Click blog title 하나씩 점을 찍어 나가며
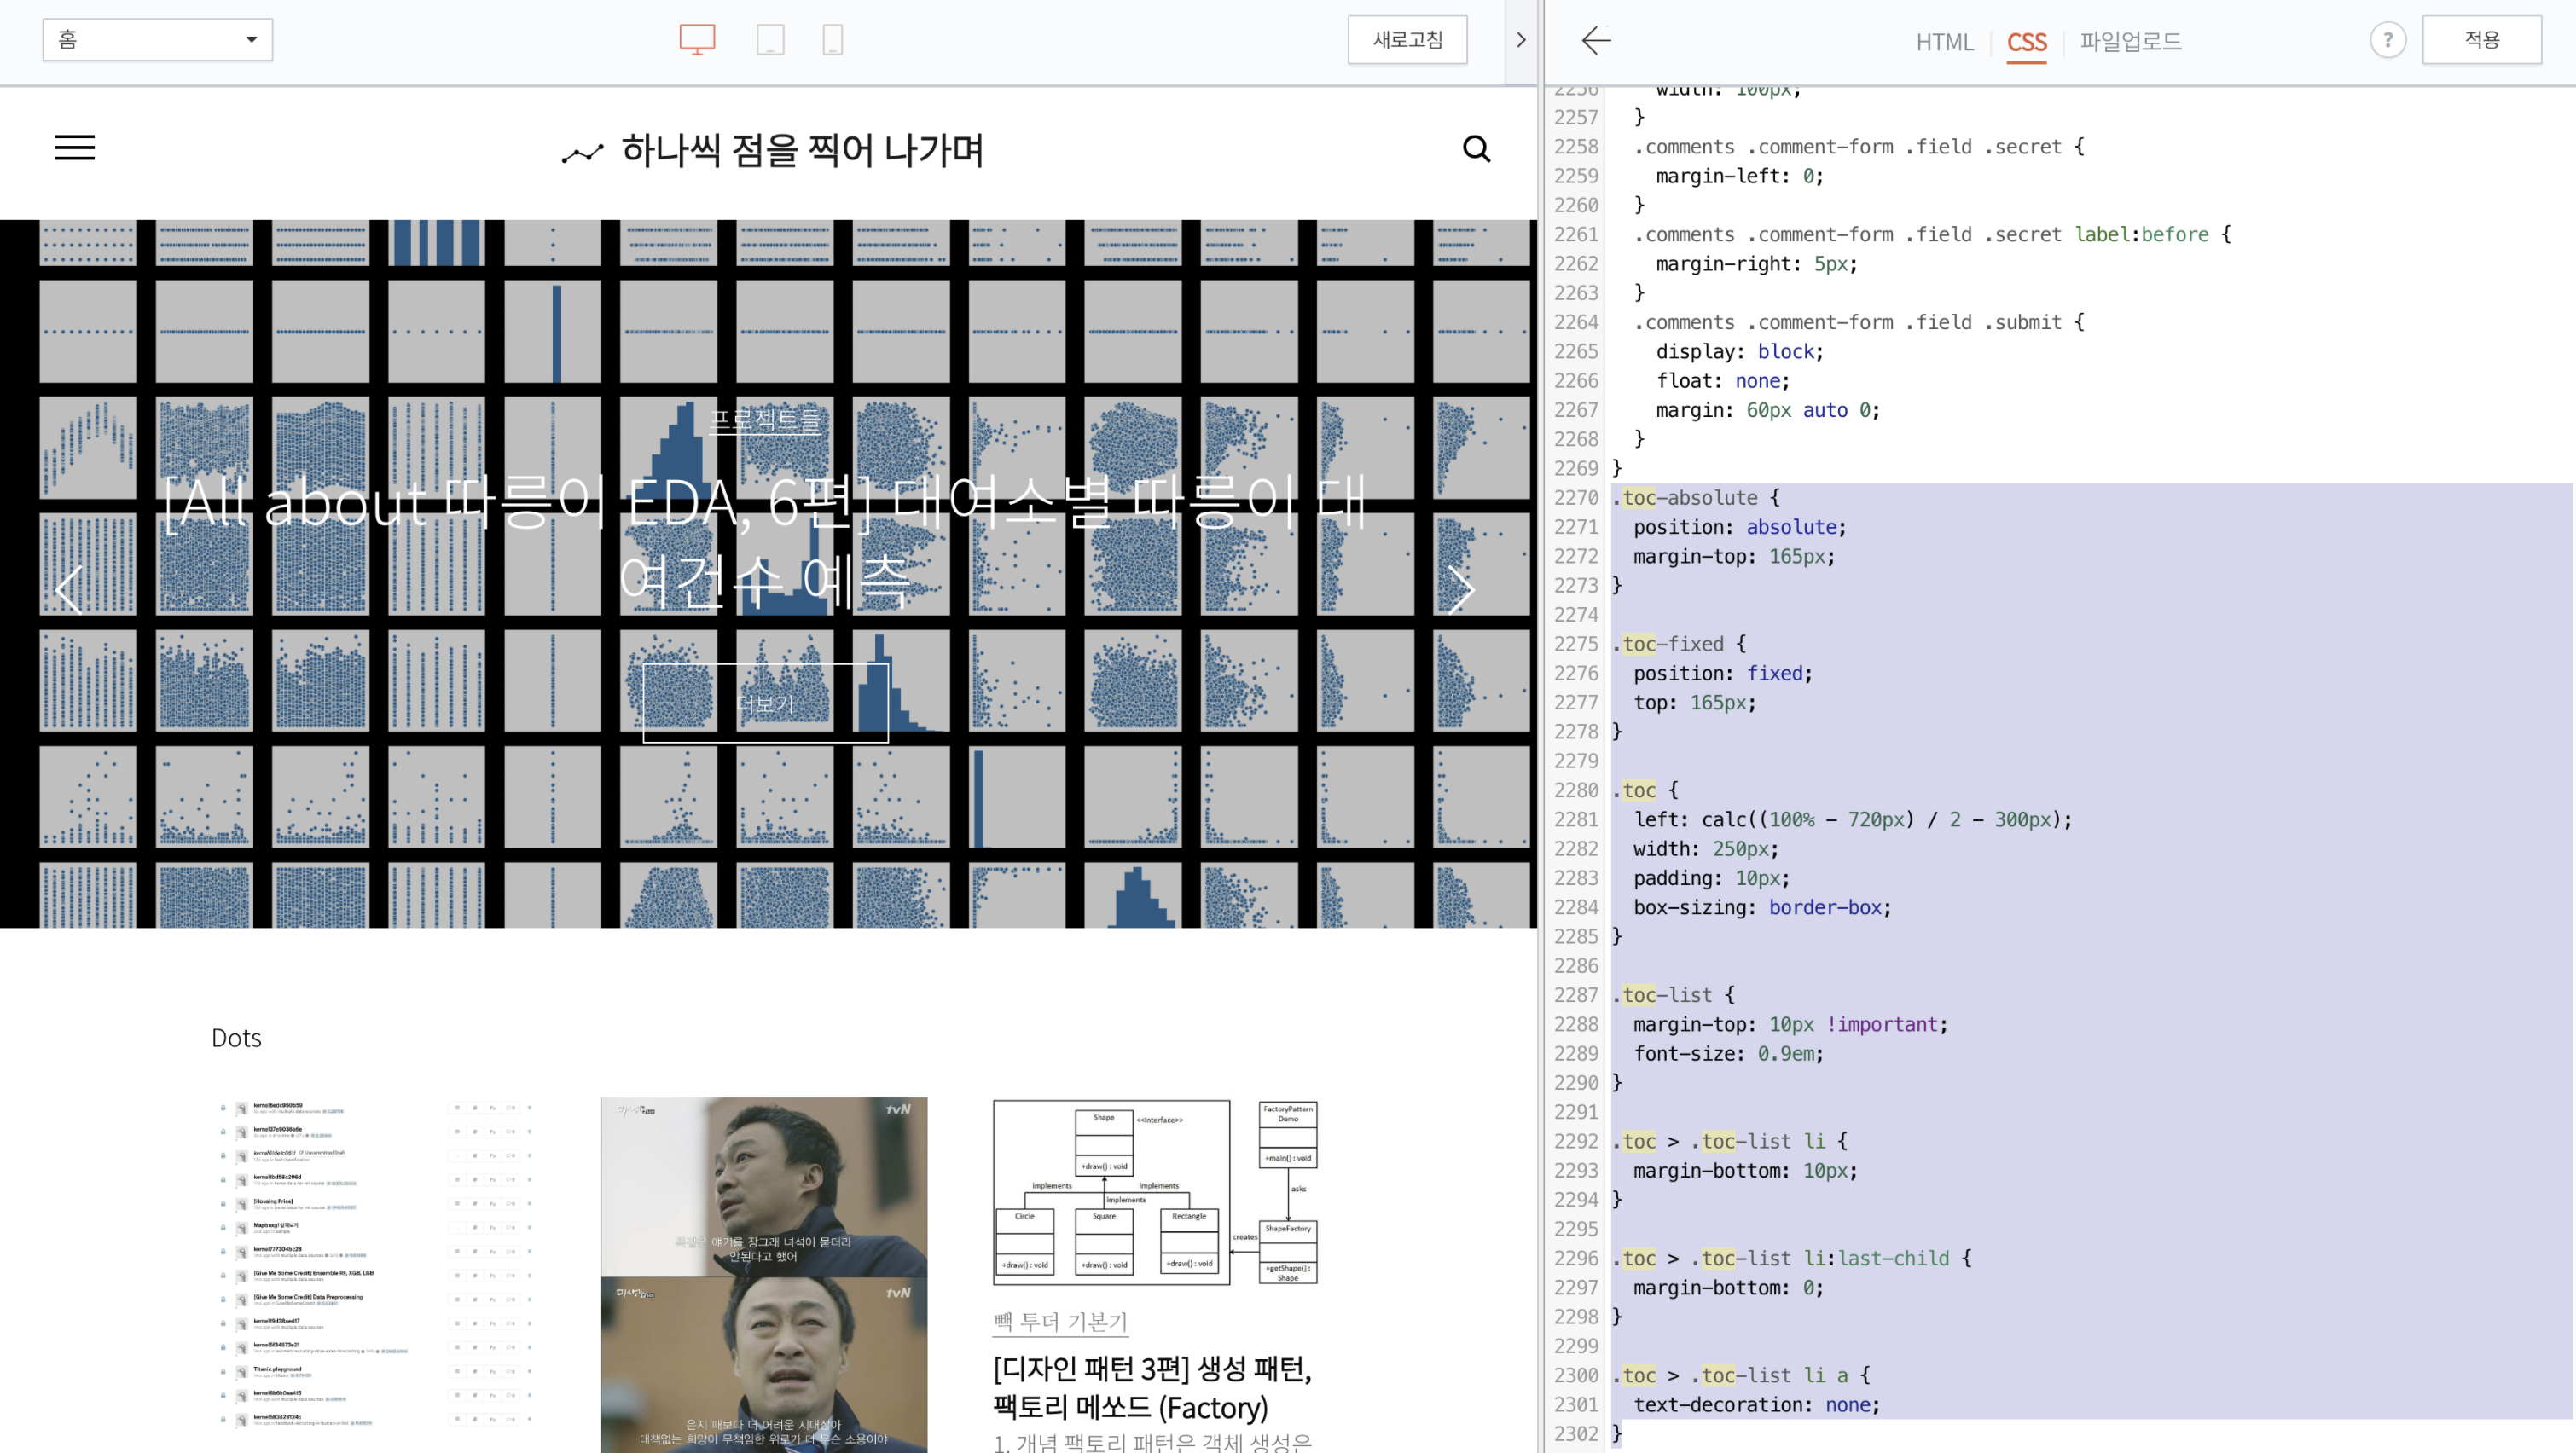The height and width of the screenshot is (1453, 2576). (801, 150)
